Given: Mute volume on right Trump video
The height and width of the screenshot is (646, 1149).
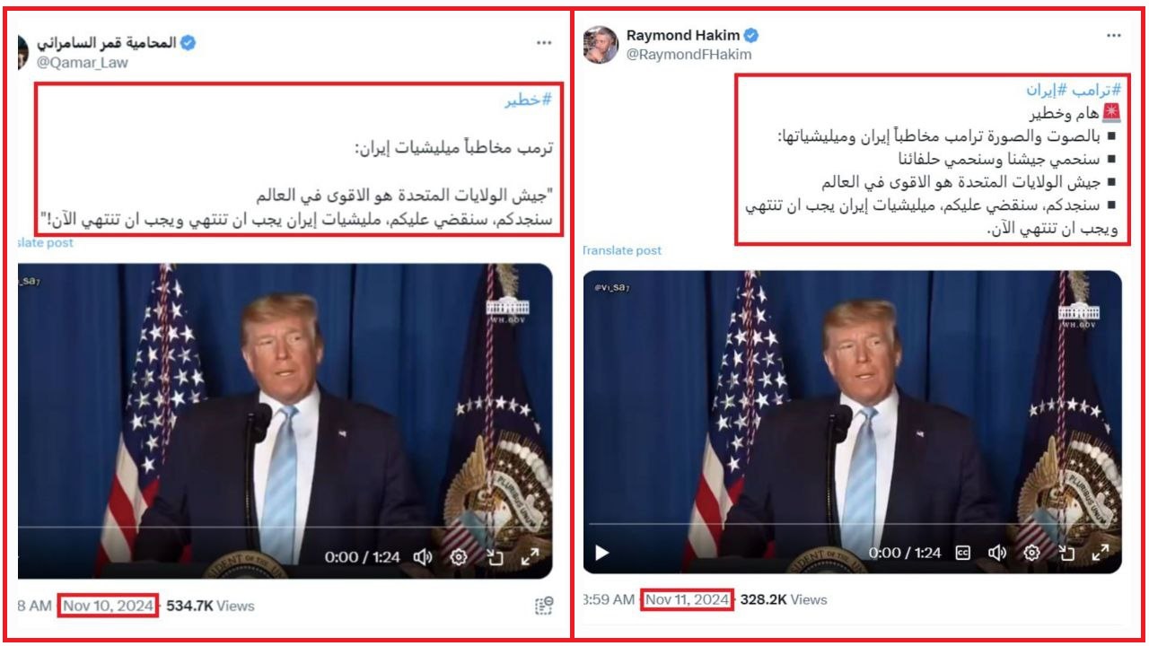Looking at the screenshot, I should [x=996, y=553].
